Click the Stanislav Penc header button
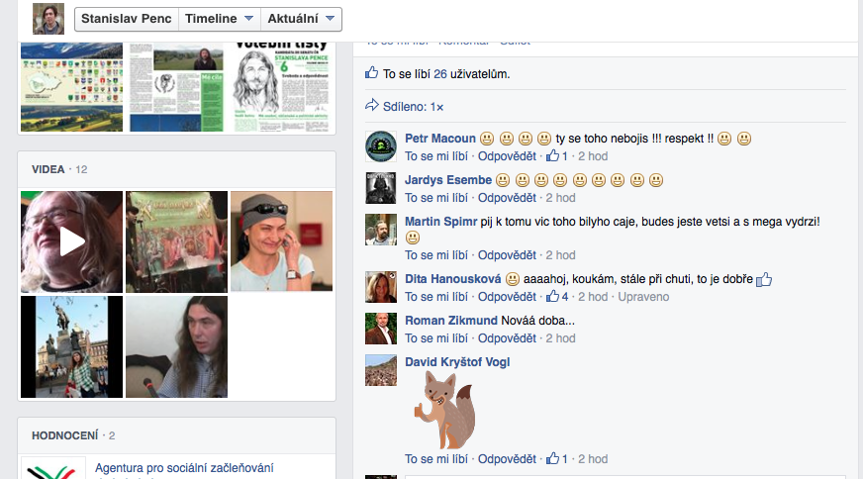Viewport: 863px width, 479px height. 126,19
